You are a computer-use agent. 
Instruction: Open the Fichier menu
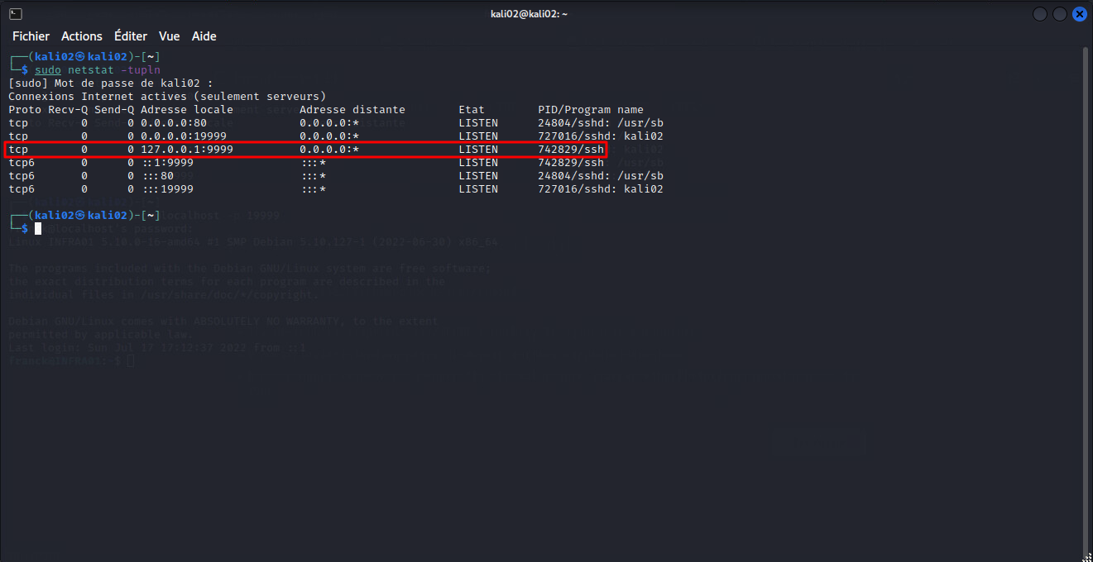pyautogui.click(x=31, y=36)
